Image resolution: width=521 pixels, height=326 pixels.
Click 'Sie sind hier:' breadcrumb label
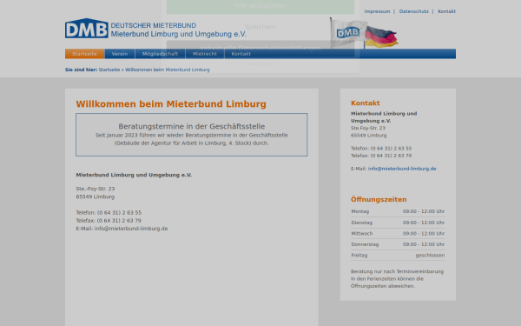click(x=81, y=70)
